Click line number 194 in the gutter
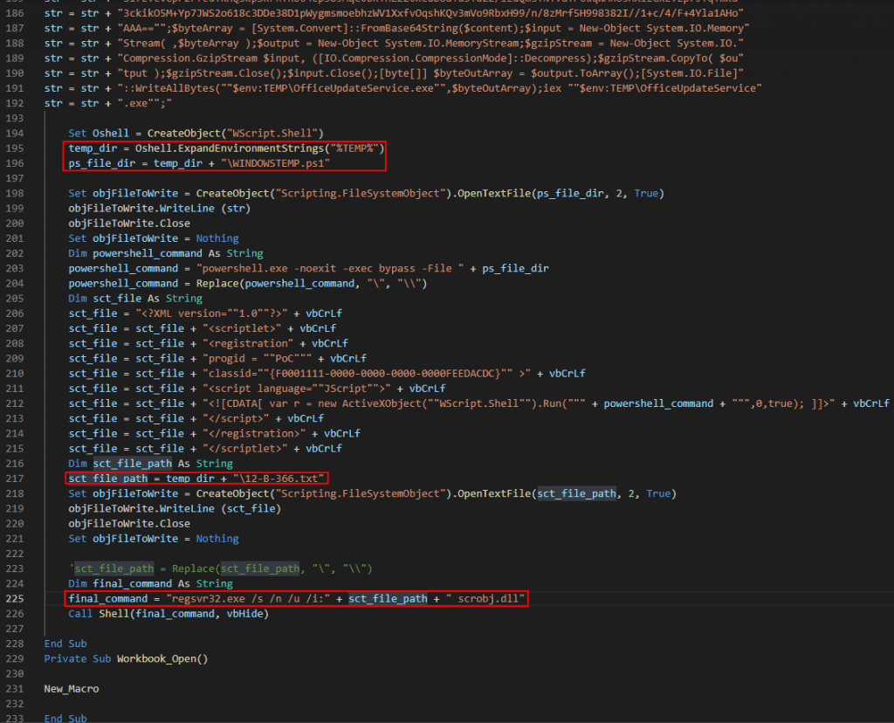The image size is (894, 723). coord(15,134)
